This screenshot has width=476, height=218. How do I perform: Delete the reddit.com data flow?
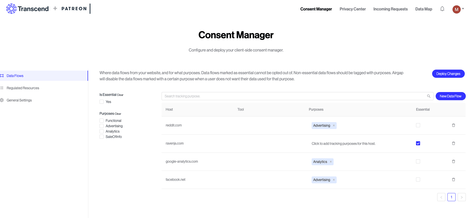point(453,125)
